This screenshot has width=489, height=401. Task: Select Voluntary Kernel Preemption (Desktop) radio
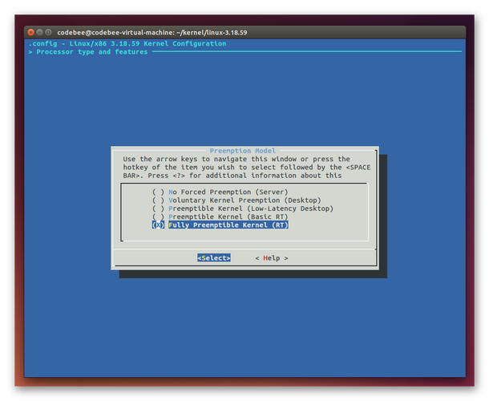[158, 200]
